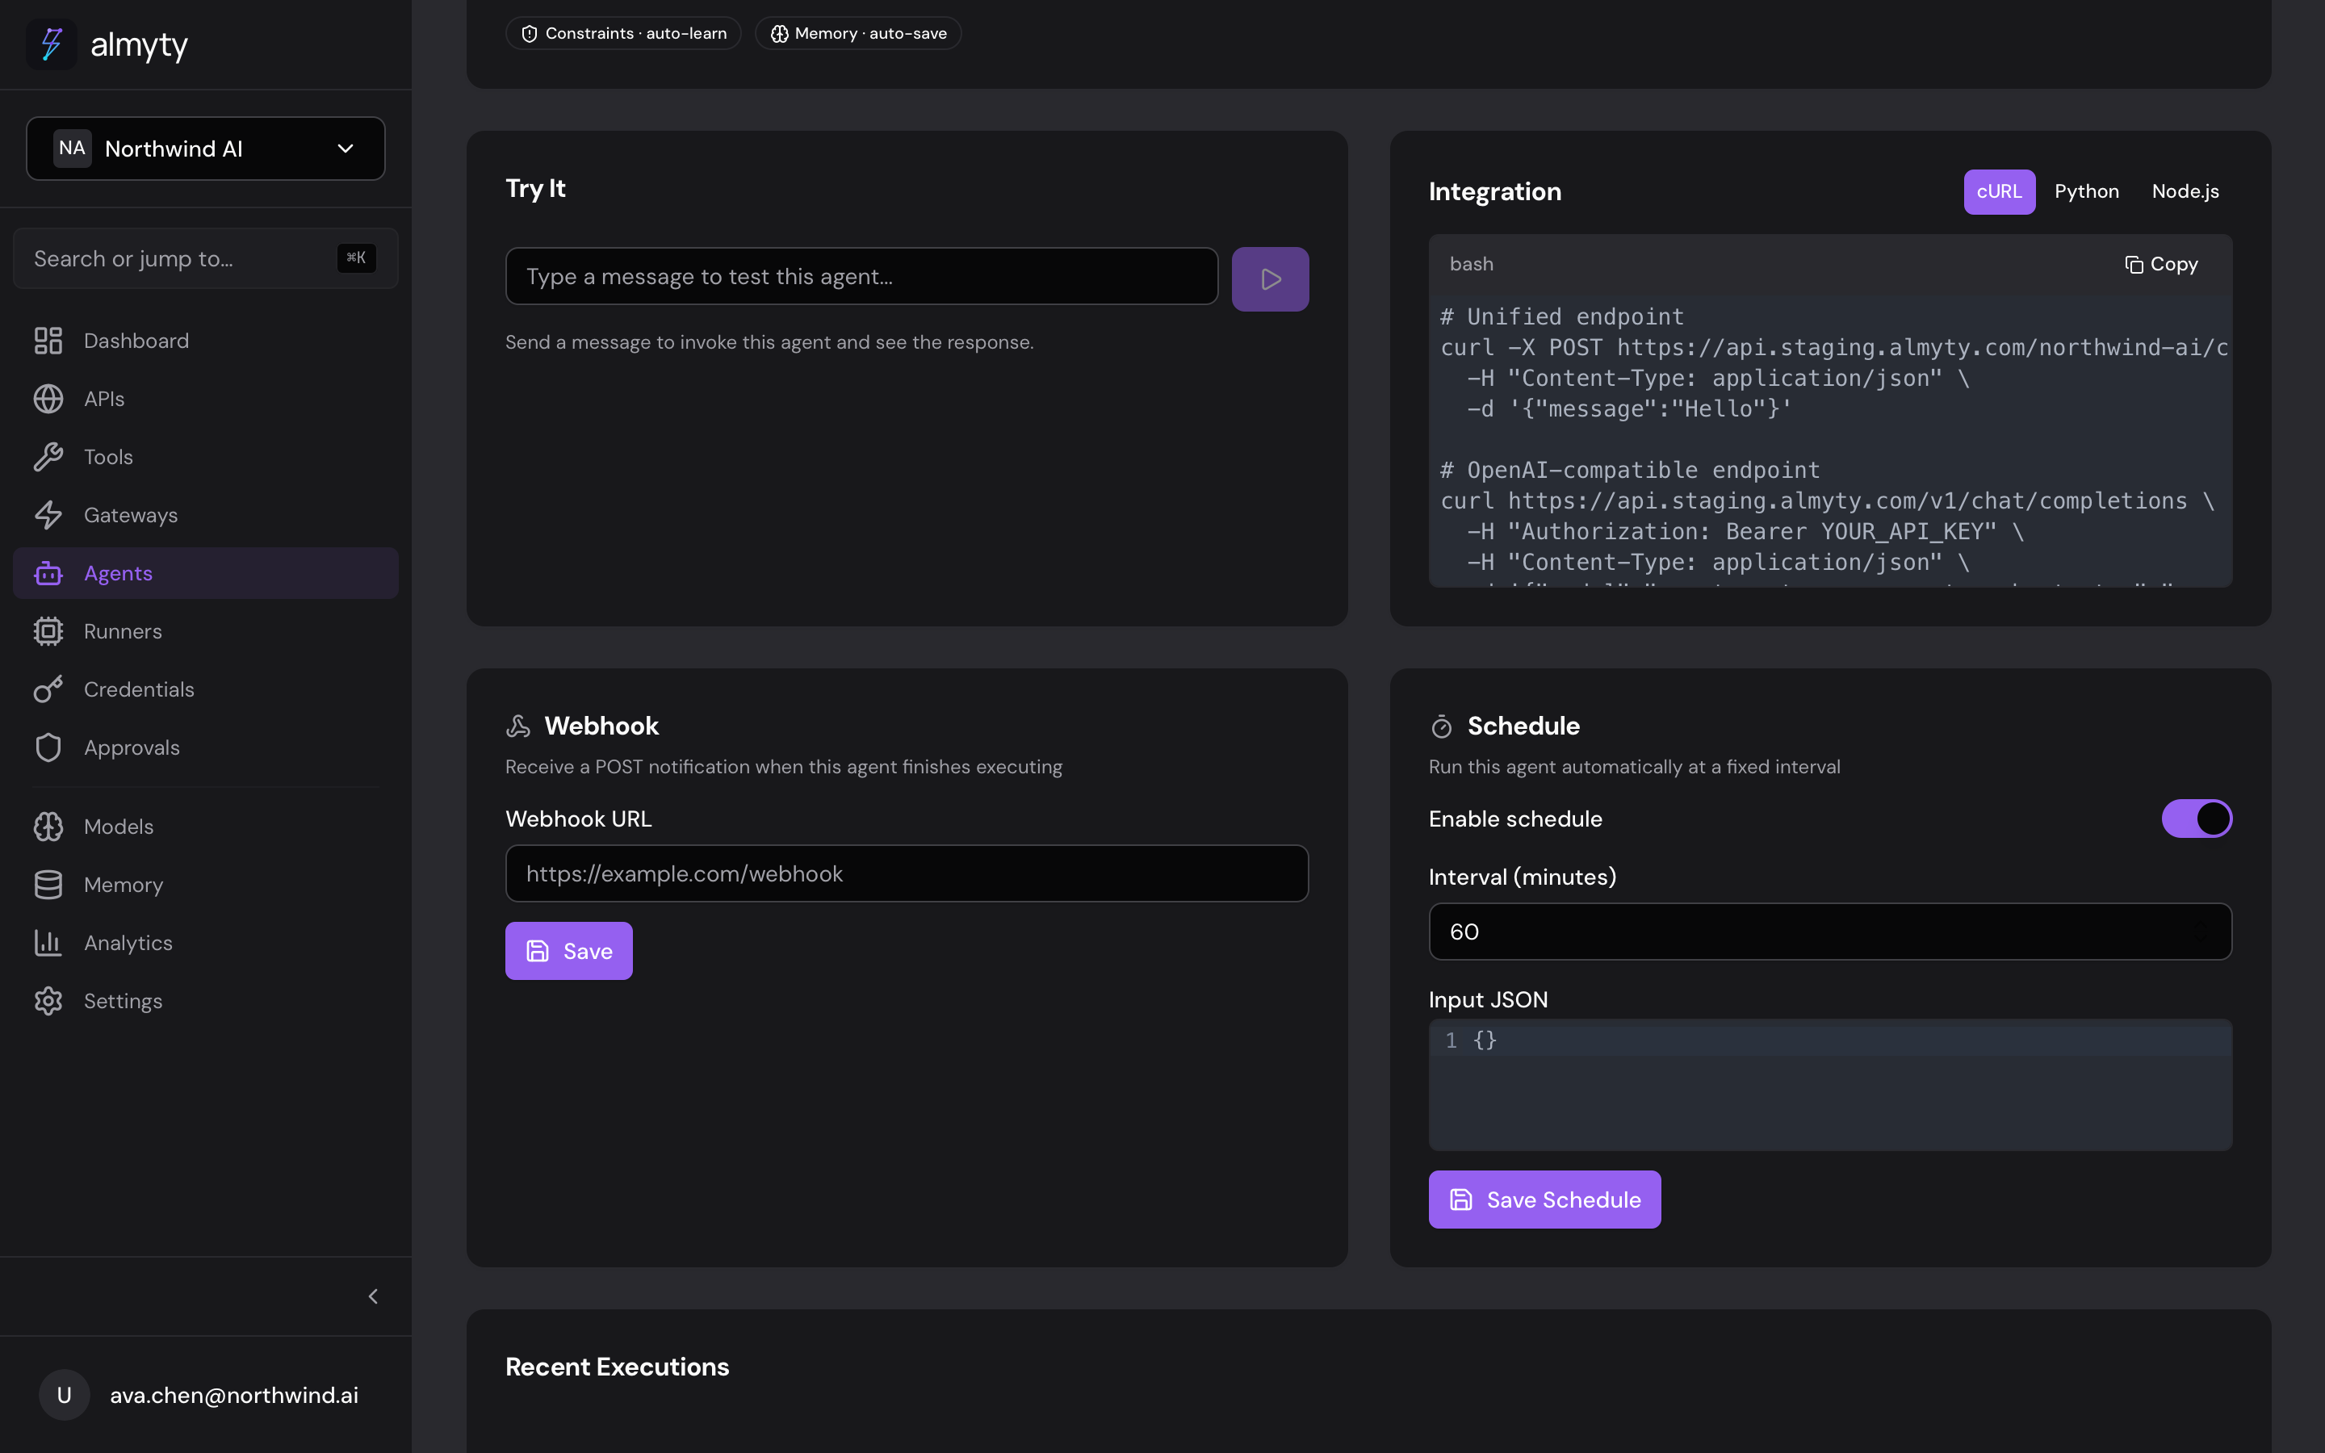Viewport: 2325px width, 1453px height.
Task: Open the Runners menu item
Action: 206,631
